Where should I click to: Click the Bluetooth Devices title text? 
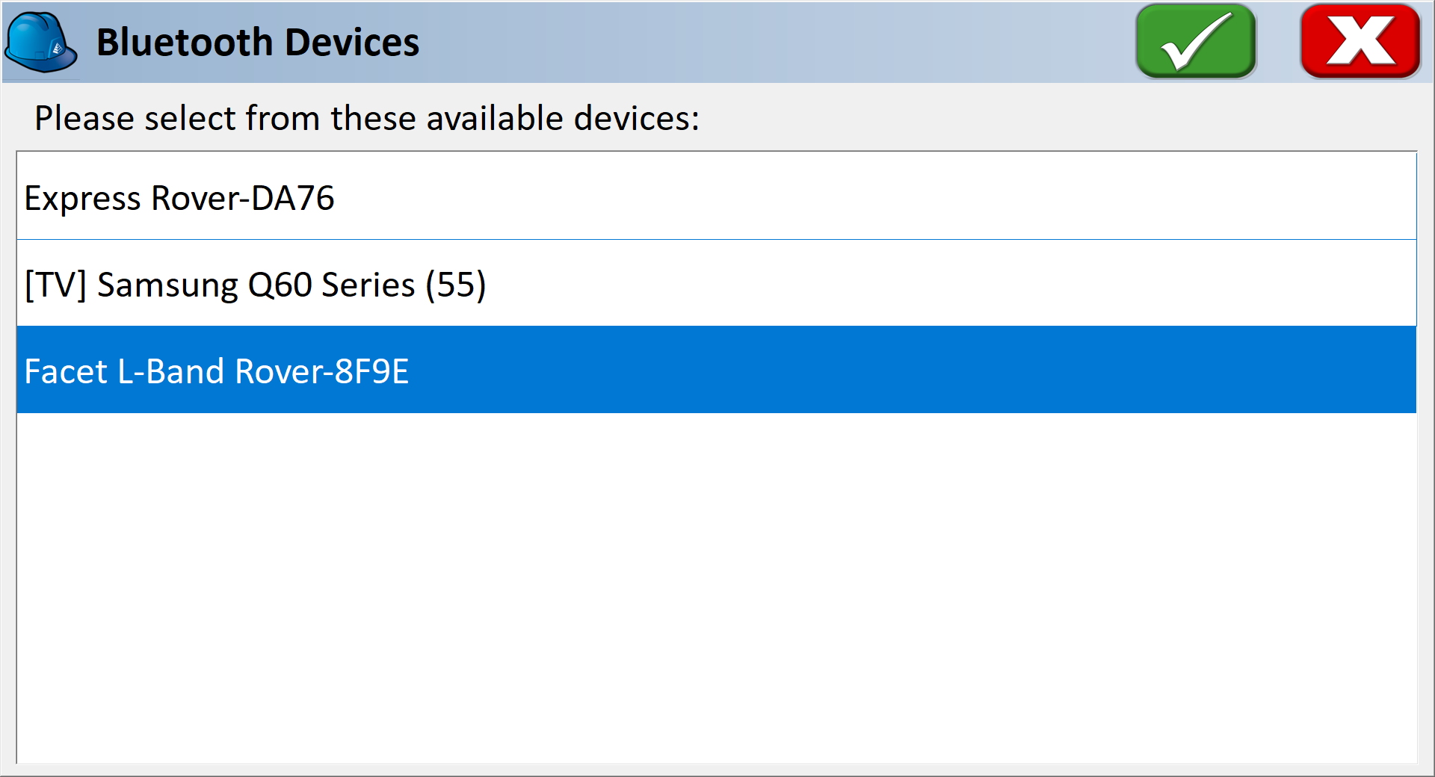coord(258,41)
